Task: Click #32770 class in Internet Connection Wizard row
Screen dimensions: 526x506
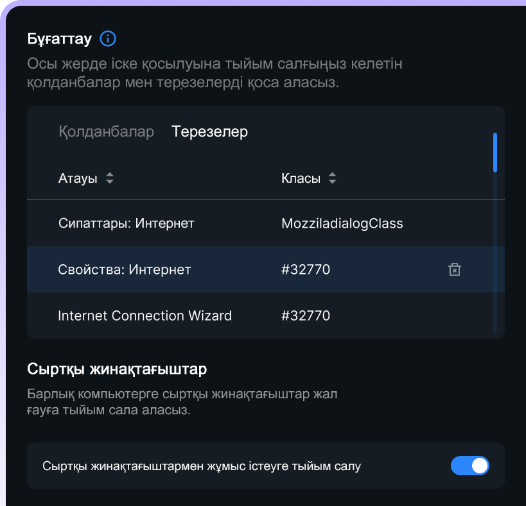Action: [306, 316]
